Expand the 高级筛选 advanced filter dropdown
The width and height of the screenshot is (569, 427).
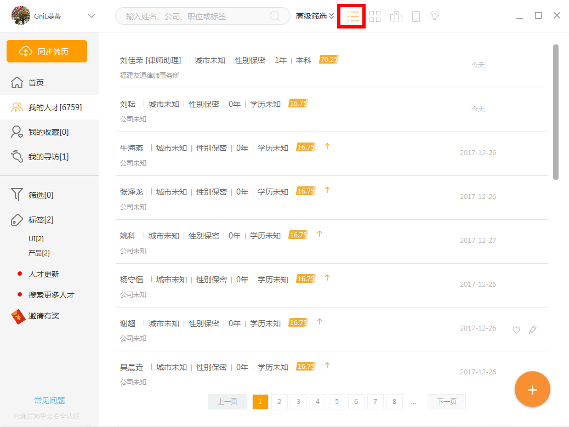pyautogui.click(x=315, y=16)
